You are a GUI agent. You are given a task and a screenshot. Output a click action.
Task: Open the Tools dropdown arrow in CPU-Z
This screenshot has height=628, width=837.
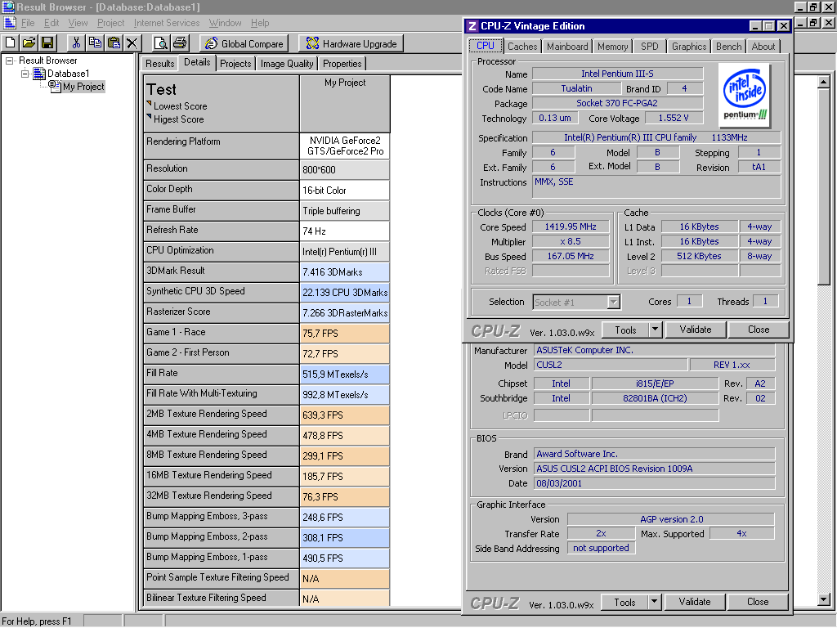(655, 330)
